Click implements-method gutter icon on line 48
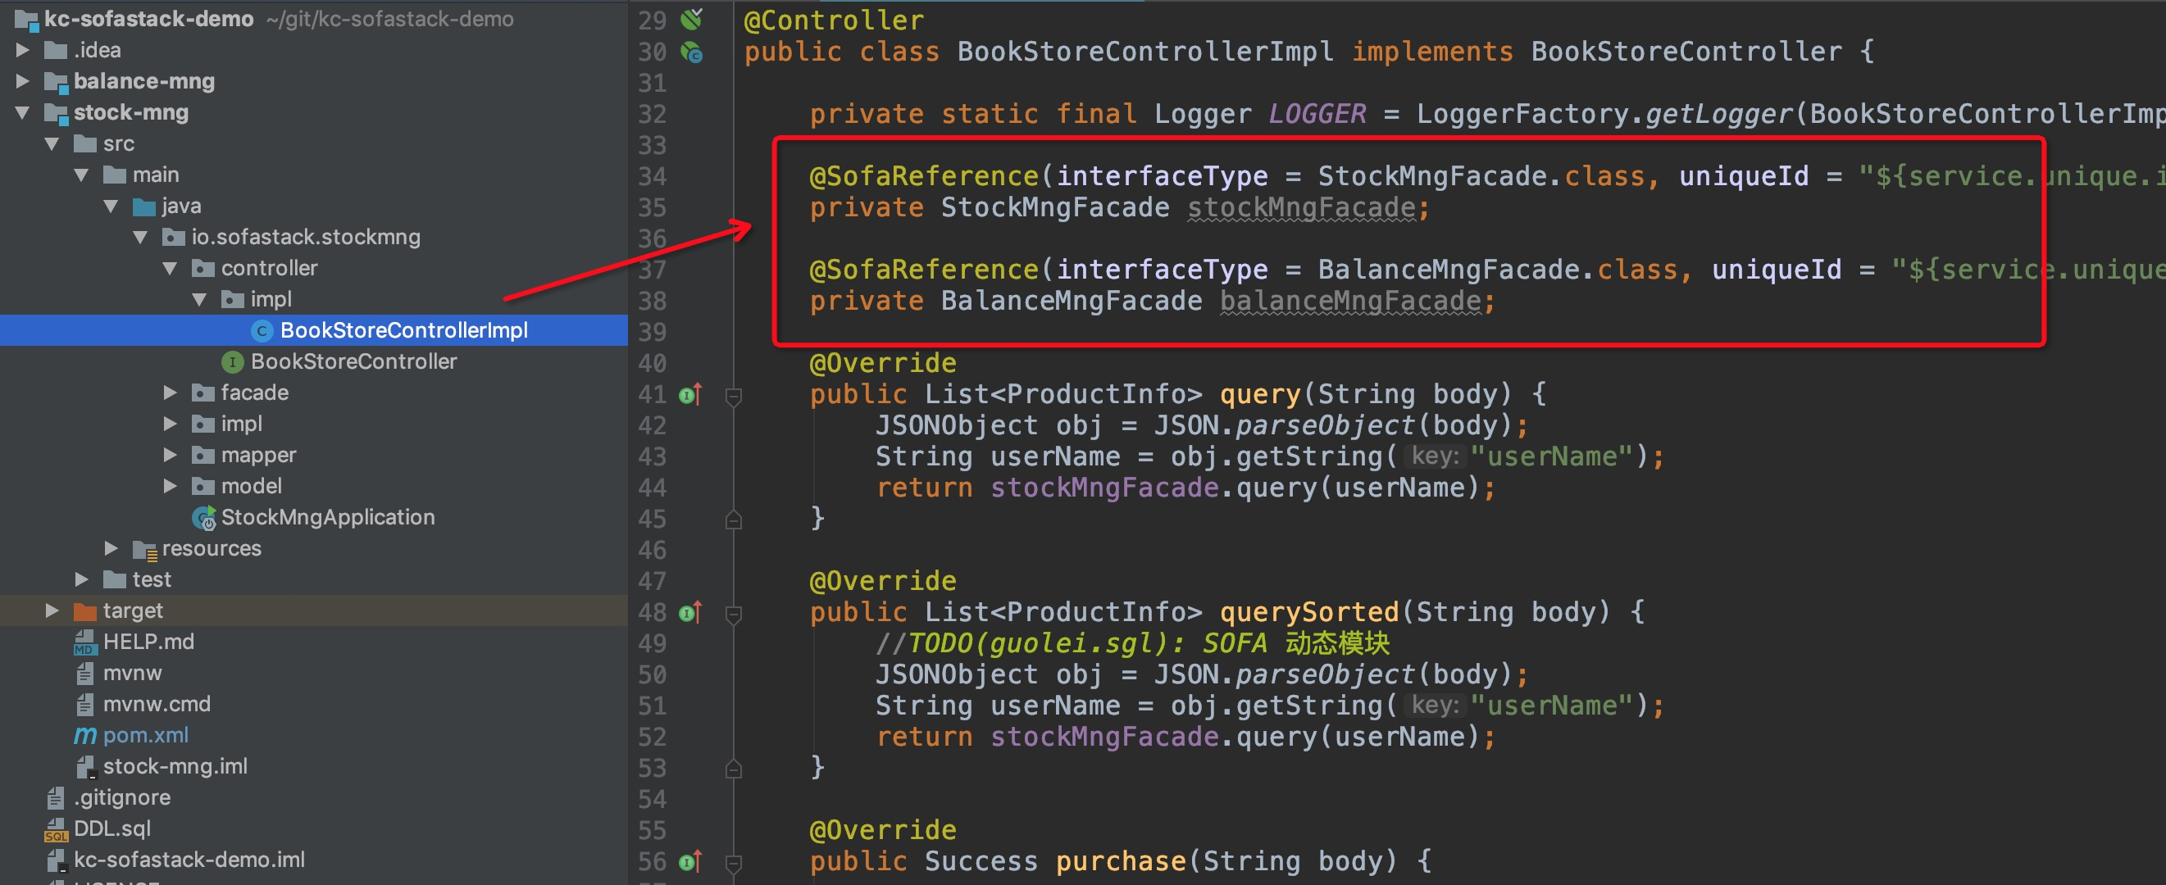Image resolution: width=2166 pixels, height=885 pixels. tap(690, 612)
